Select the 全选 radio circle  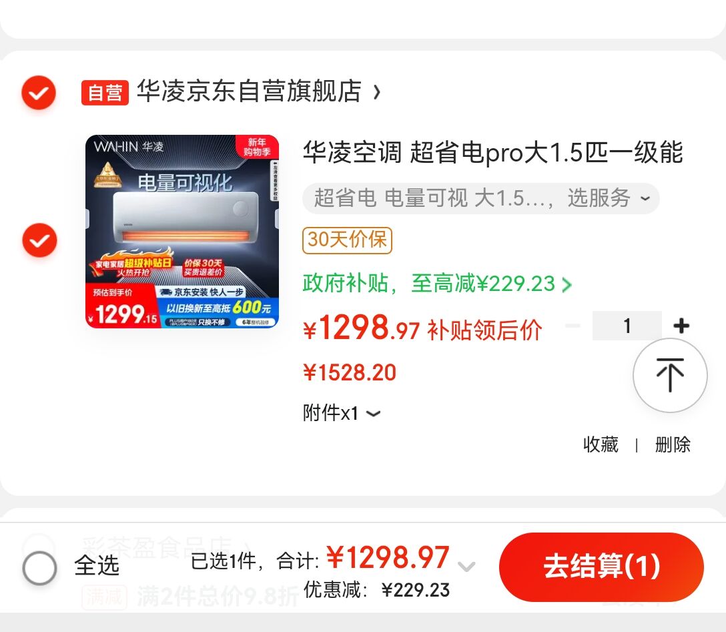click(x=40, y=568)
